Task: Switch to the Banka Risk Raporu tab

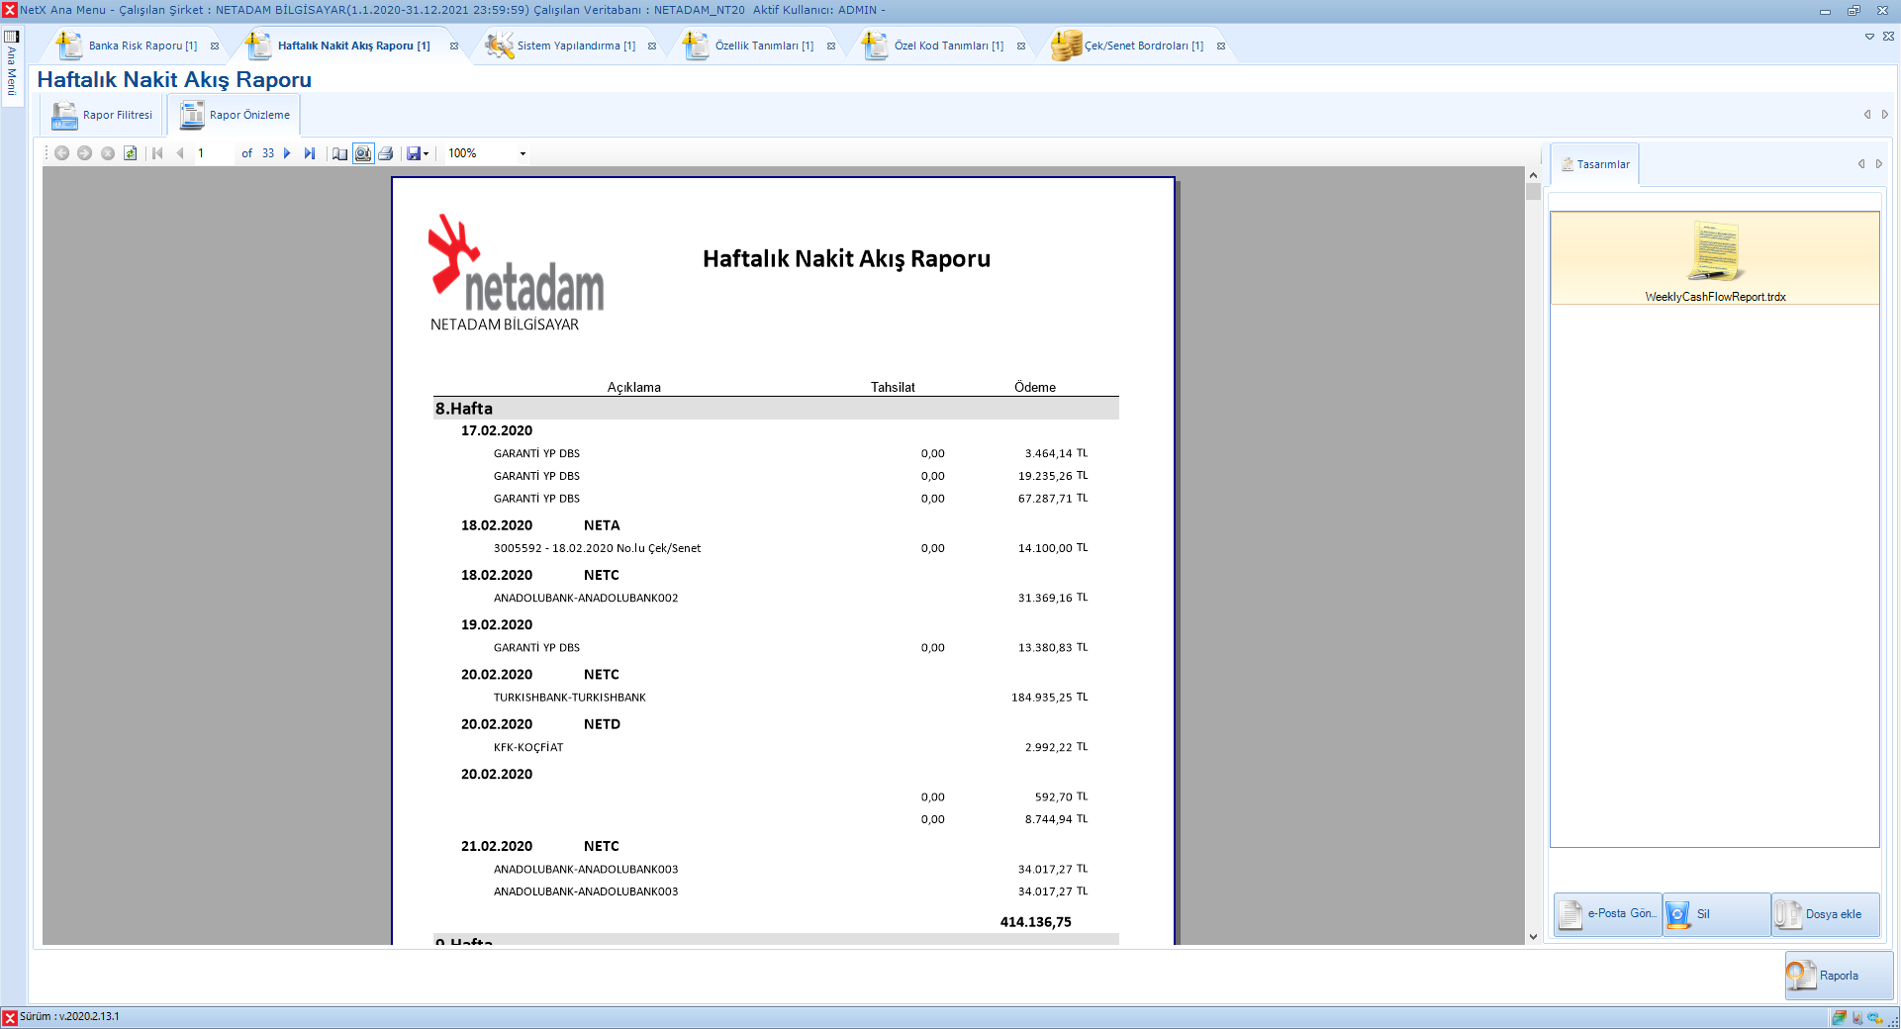Action: pyautogui.click(x=143, y=46)
